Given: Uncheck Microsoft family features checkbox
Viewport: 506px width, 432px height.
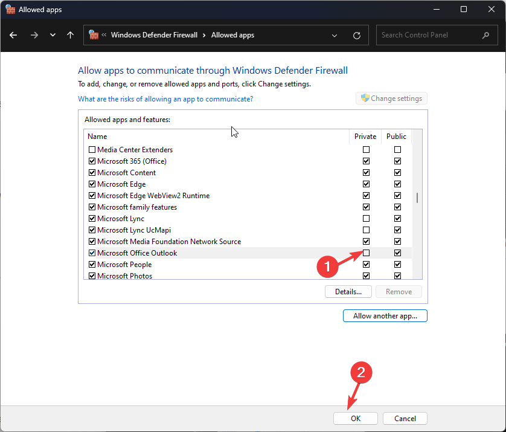Looking at the screenshot, I should click(x=92, y=207).
